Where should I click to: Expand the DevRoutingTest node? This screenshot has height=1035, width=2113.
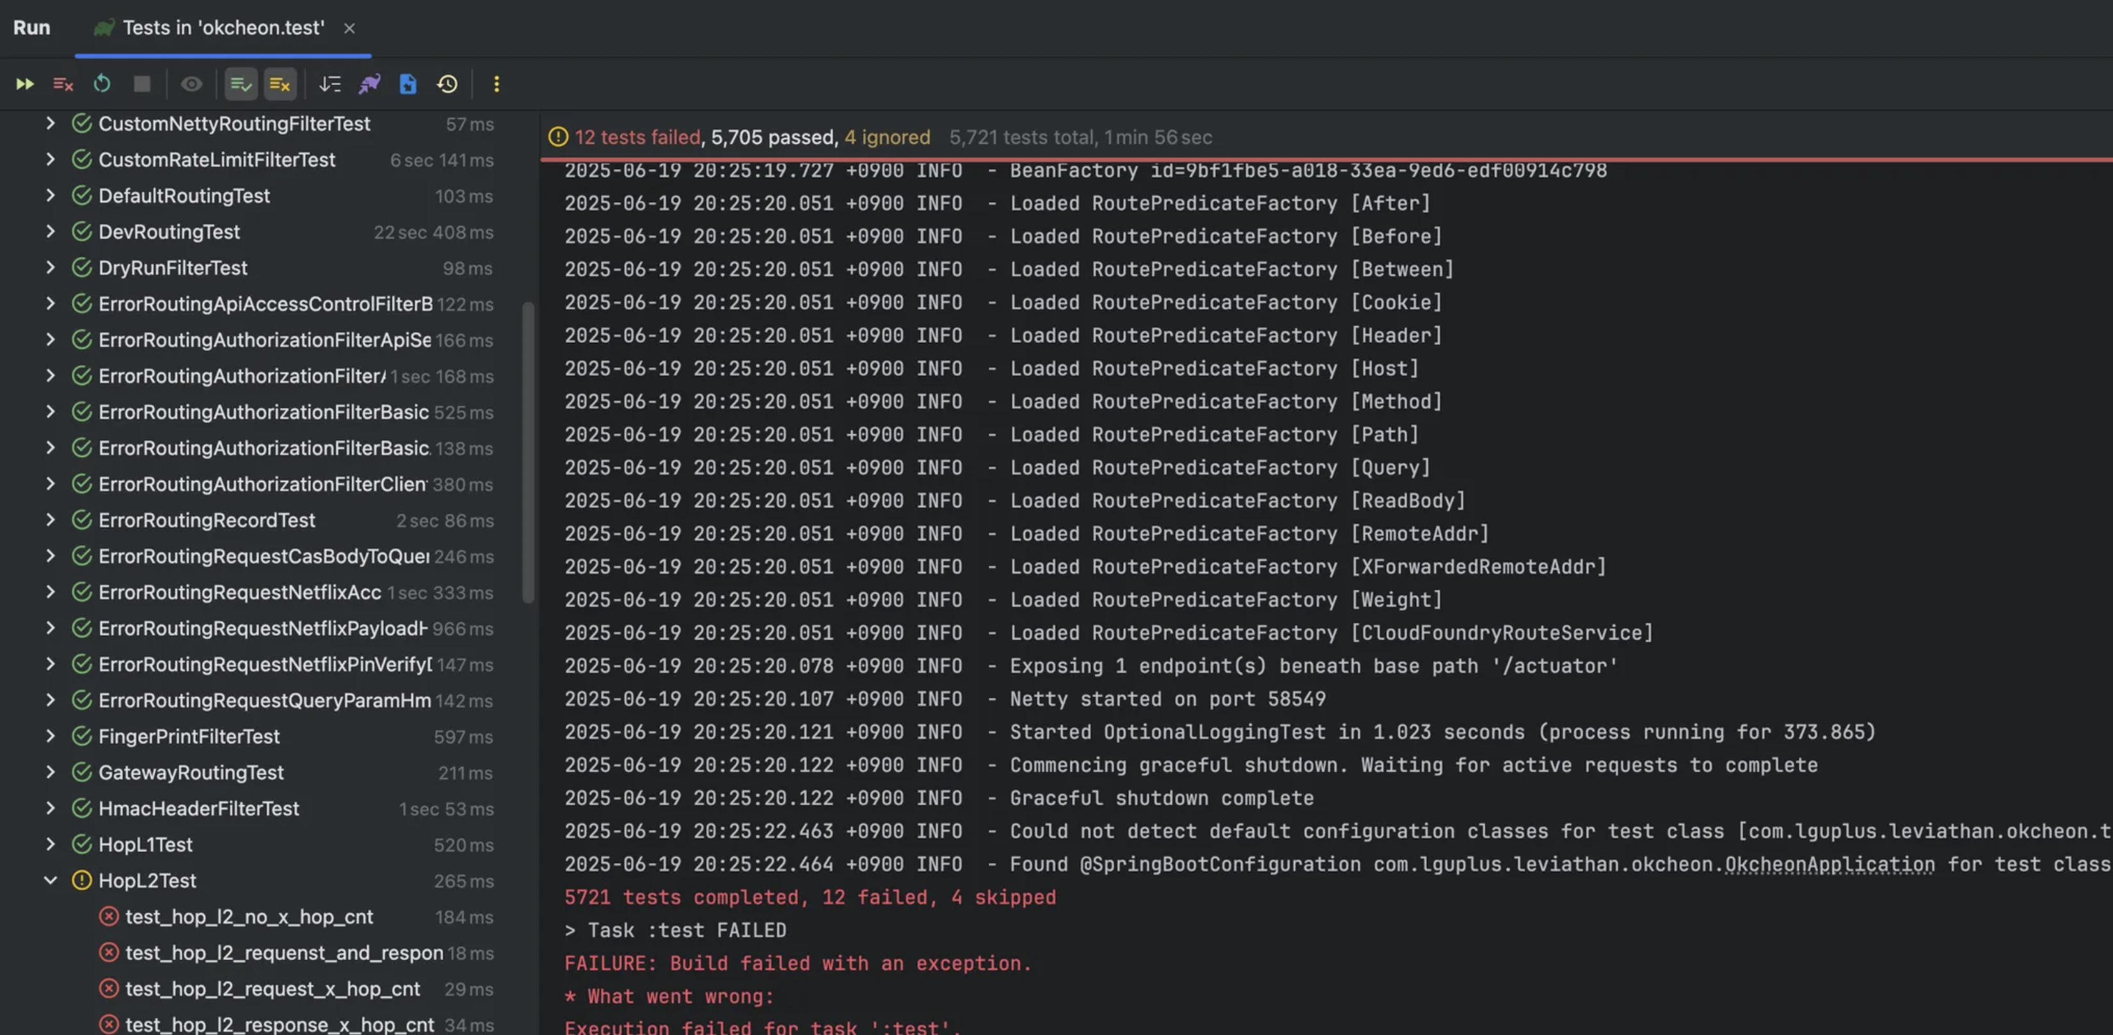(x=50, y=232)
